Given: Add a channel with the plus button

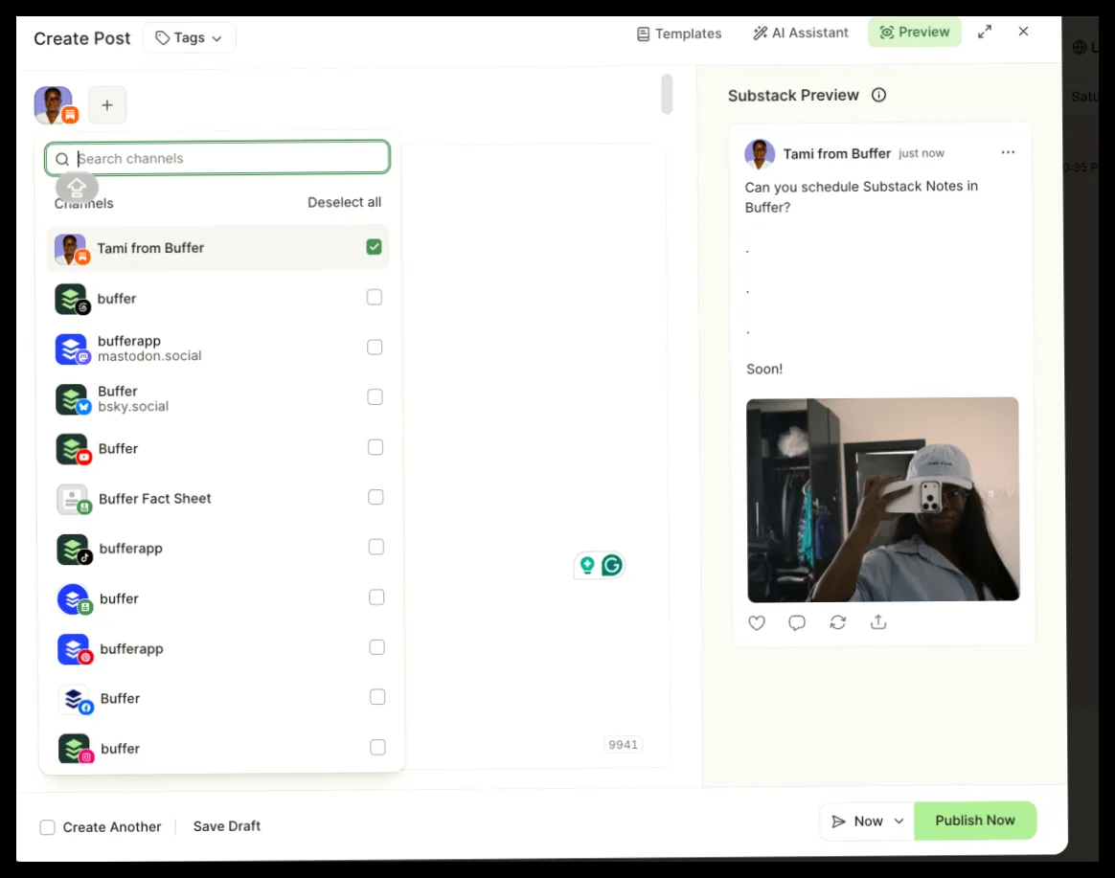Looking at the screenshot, I should click(x=107, y=105).
